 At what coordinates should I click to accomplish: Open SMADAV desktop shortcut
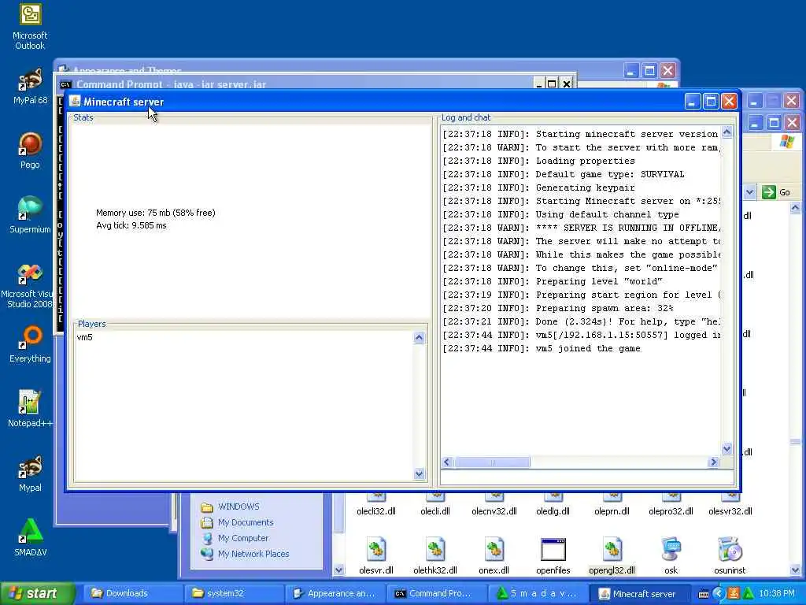30,537
